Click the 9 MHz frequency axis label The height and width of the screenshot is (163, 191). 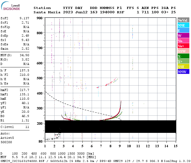[x=120, y=146]
